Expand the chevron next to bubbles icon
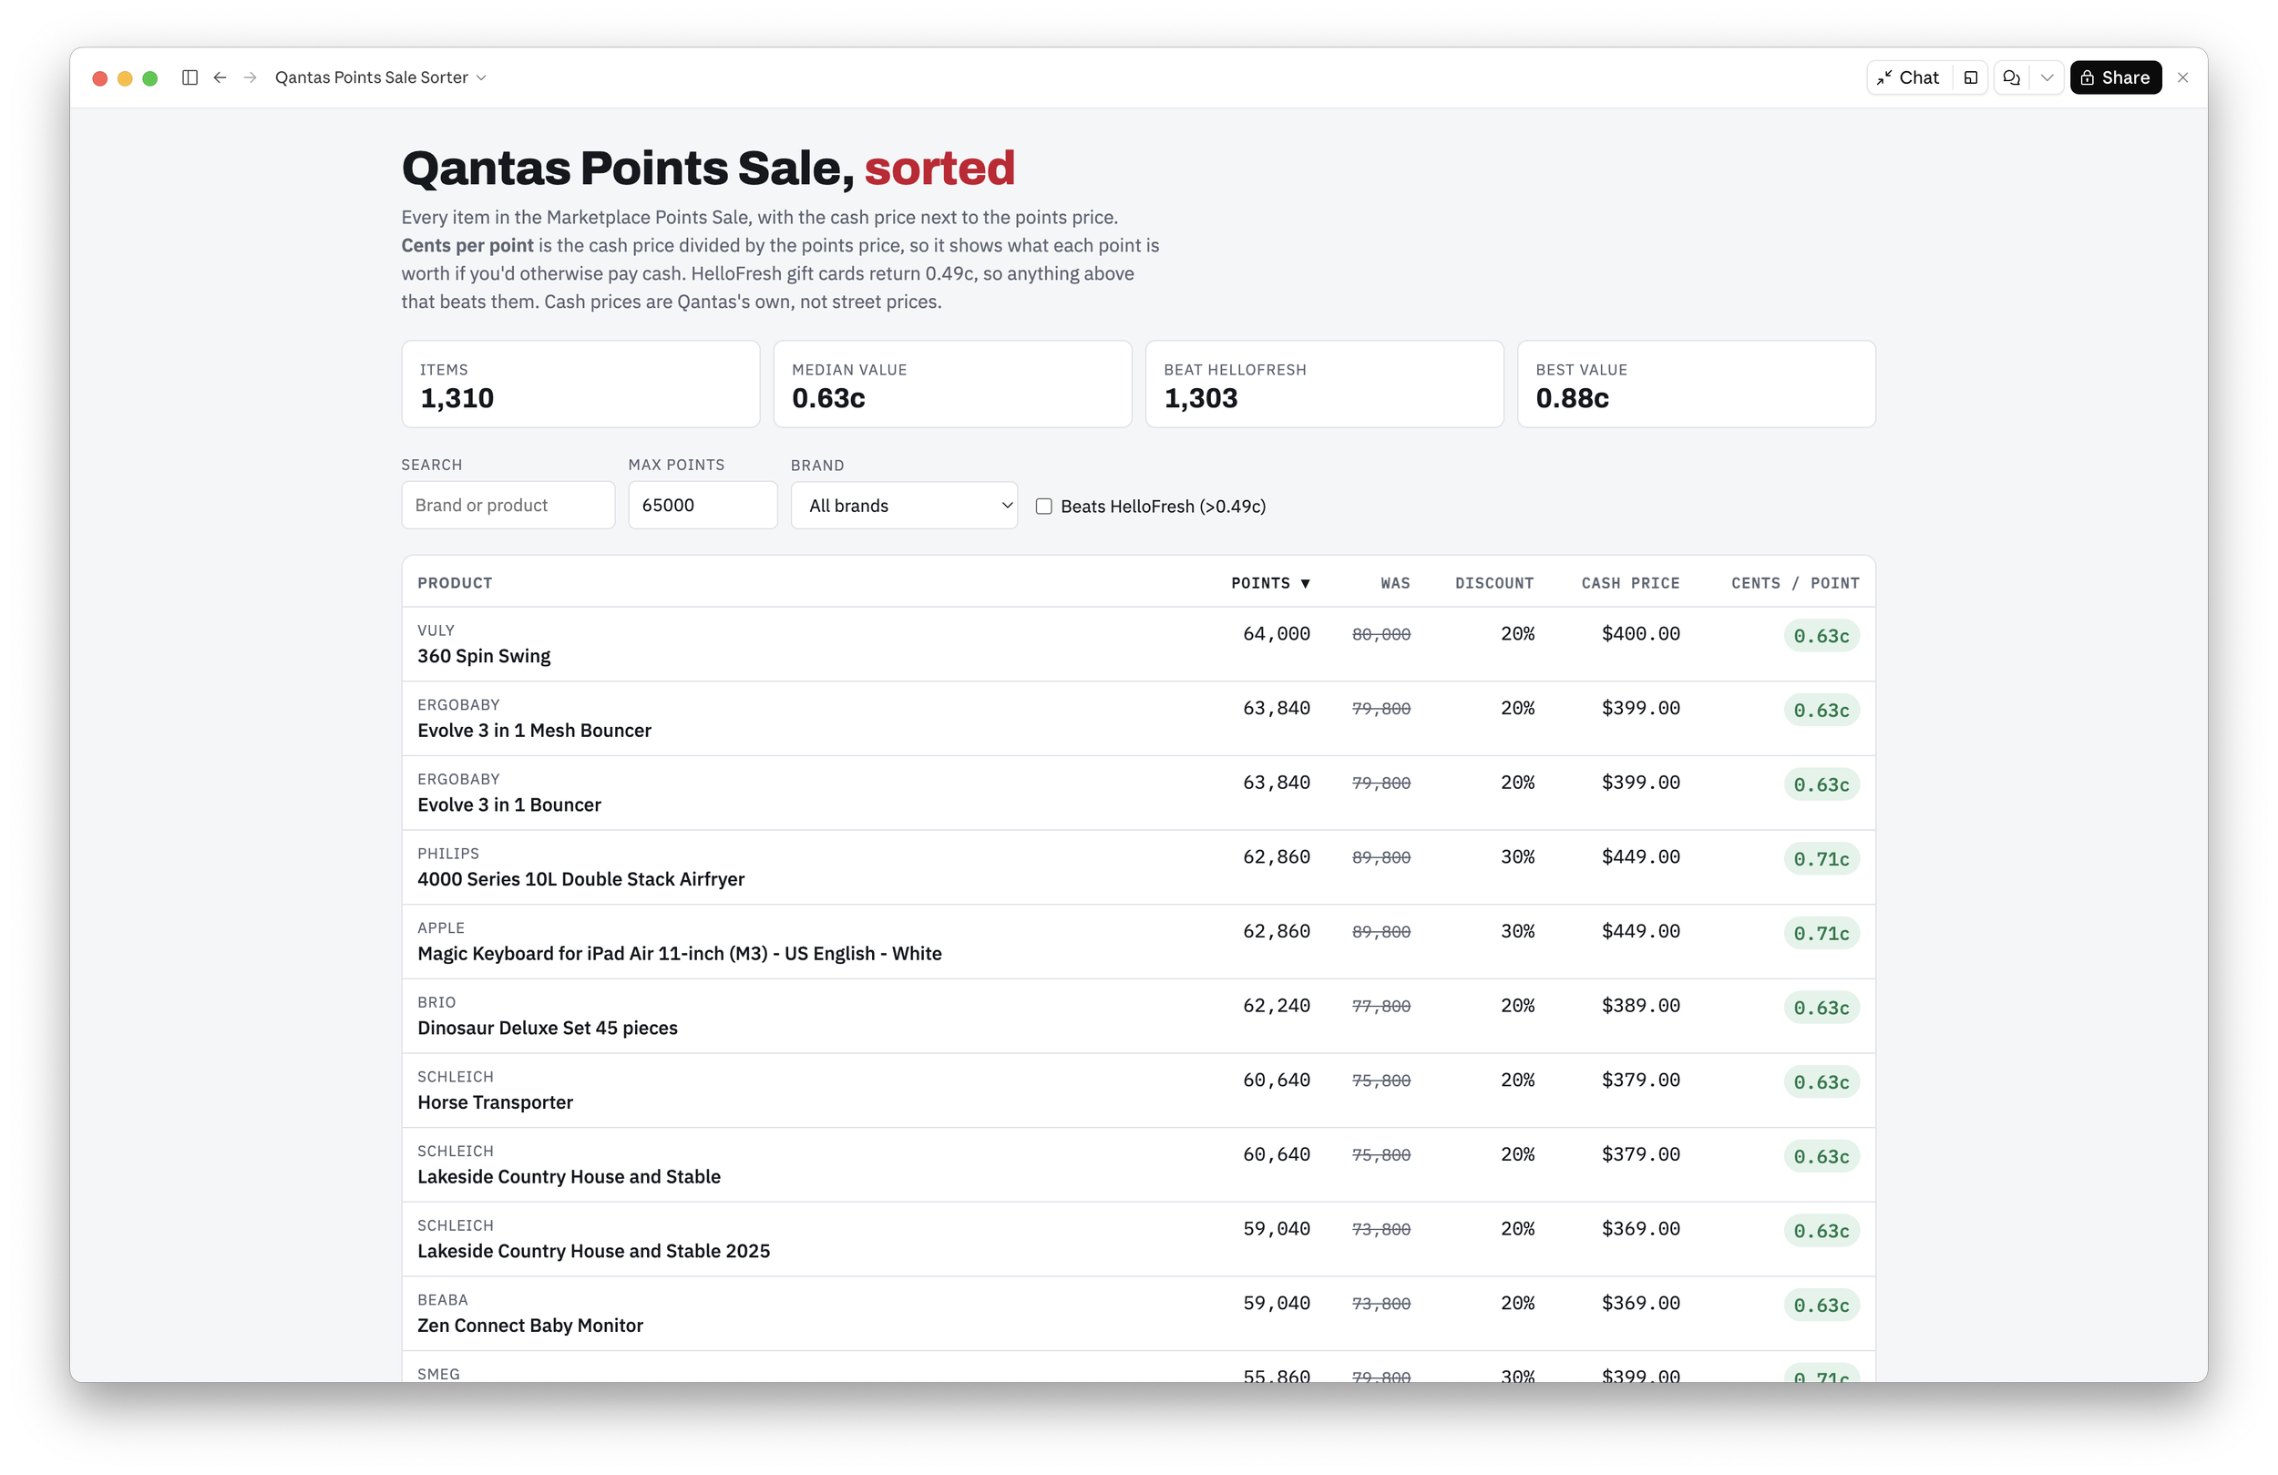Image resolution: width=2278 pixels, height=1475 pixels. pyautogui.click(x=2047, y=77)
